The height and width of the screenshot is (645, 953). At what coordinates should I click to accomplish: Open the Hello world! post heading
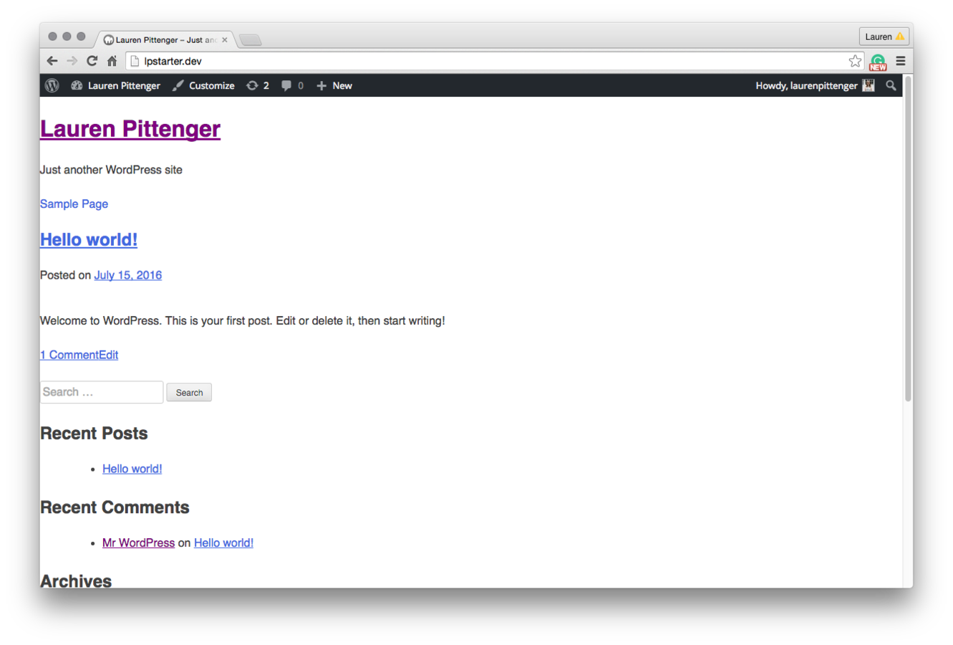(89, 239)
